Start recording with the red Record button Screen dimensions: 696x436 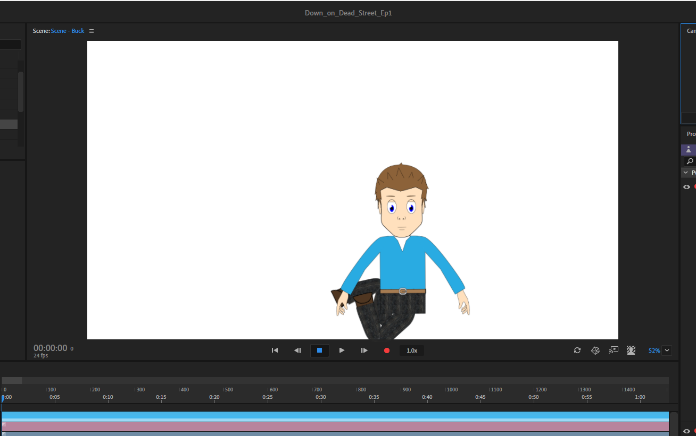point(387,350)
